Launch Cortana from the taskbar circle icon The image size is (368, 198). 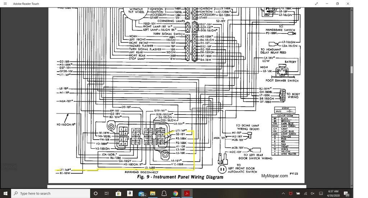pos(96,193)
